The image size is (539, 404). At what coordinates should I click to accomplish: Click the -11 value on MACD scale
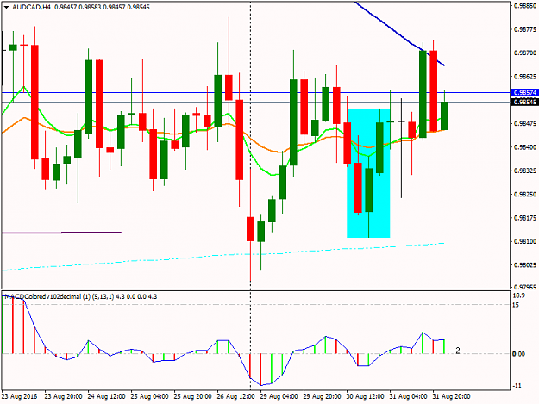517,386
